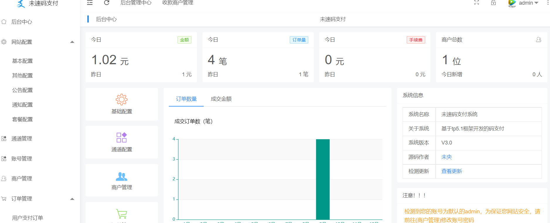
Task: Click the blue 商户管理 people icon
Action: pyautogui.click(x=122, y=176)
